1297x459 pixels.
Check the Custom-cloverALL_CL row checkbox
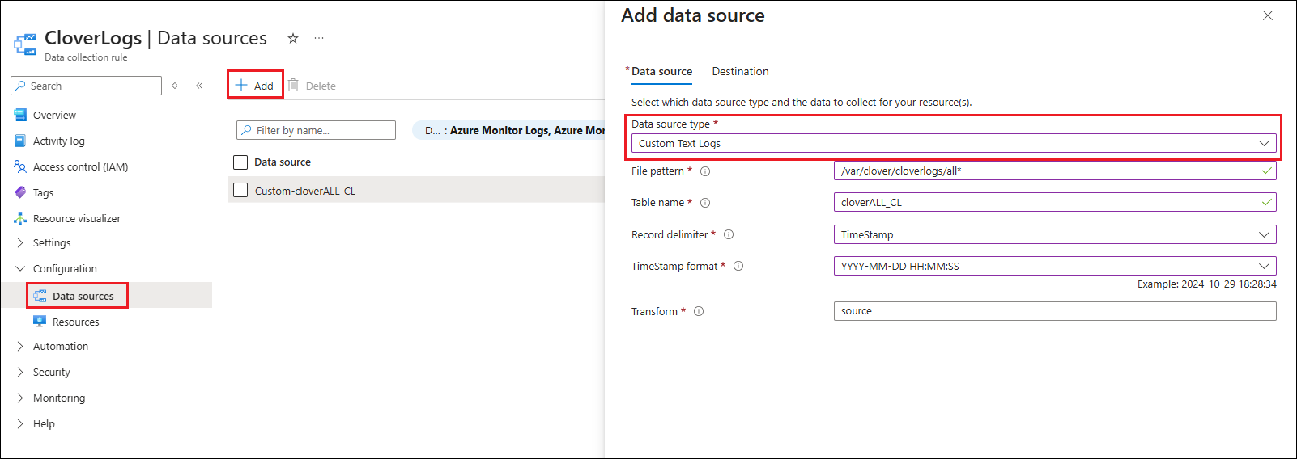click(240, 191)
